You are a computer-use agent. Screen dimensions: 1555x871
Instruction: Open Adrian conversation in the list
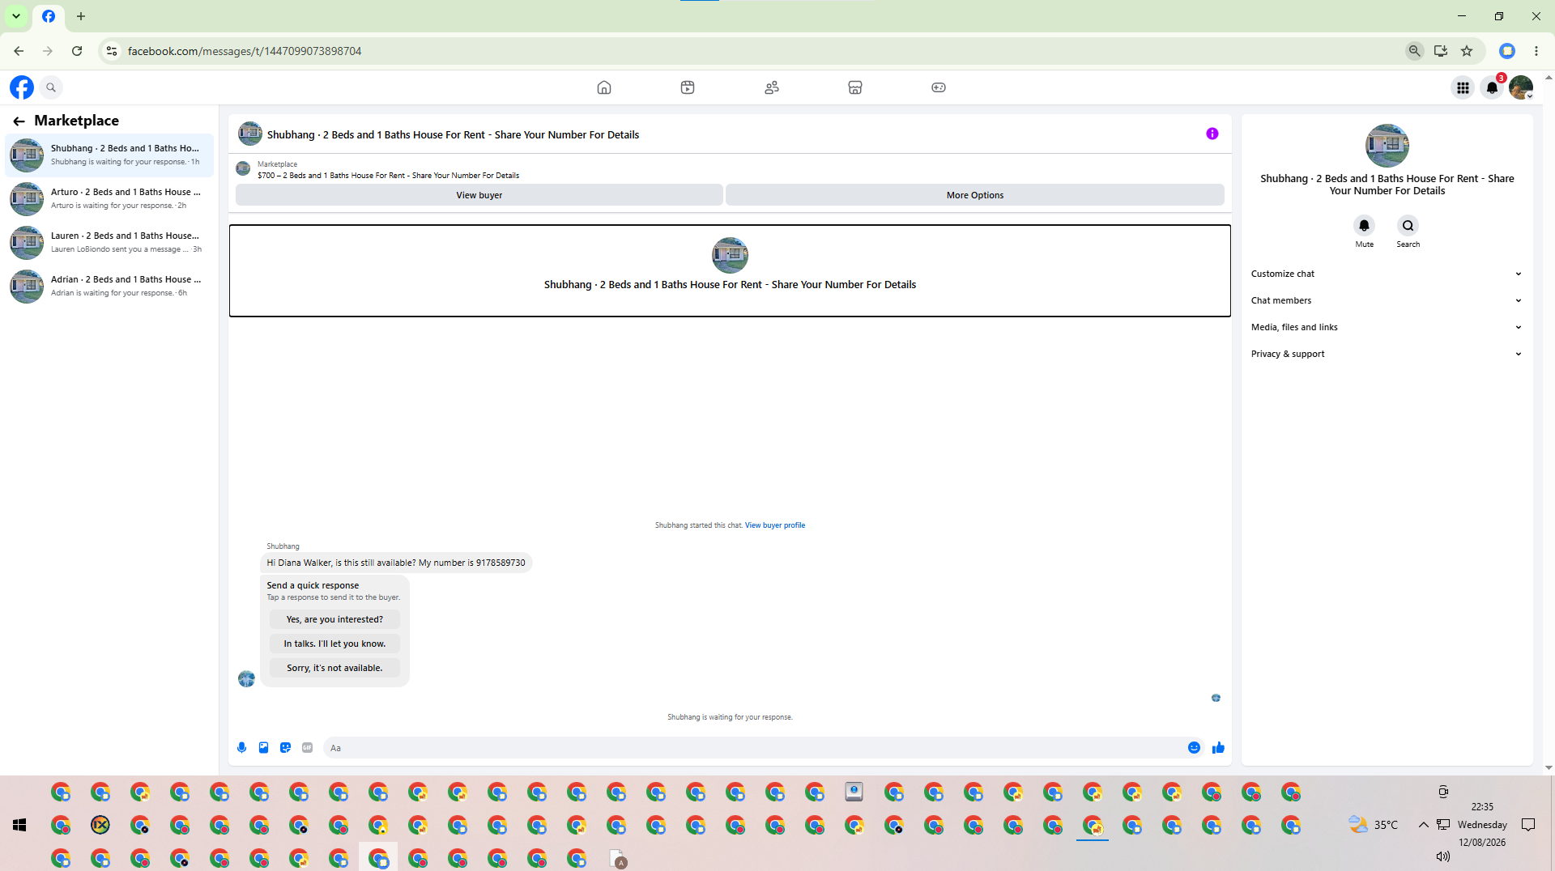point(110,286)
